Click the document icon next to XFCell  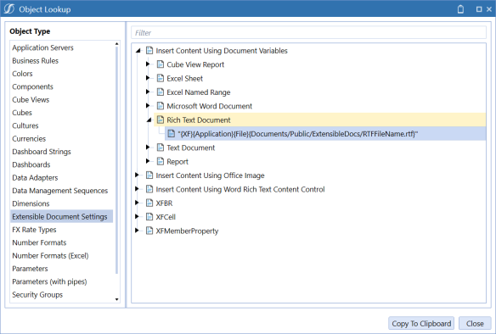pyautogui.click(x=149, y=217)
